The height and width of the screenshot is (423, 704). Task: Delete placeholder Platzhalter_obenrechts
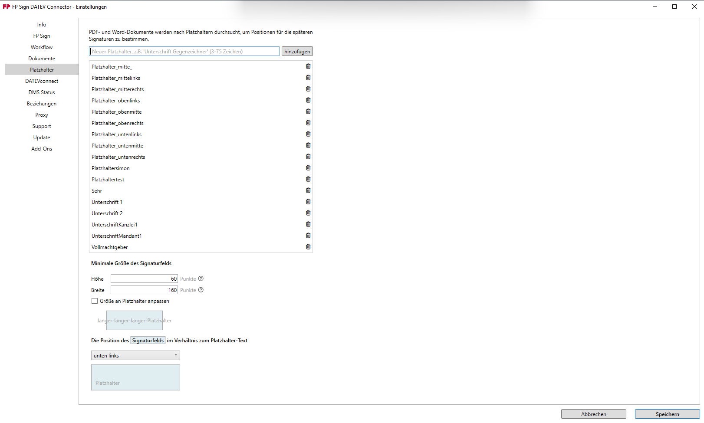[x=308, y=123]
